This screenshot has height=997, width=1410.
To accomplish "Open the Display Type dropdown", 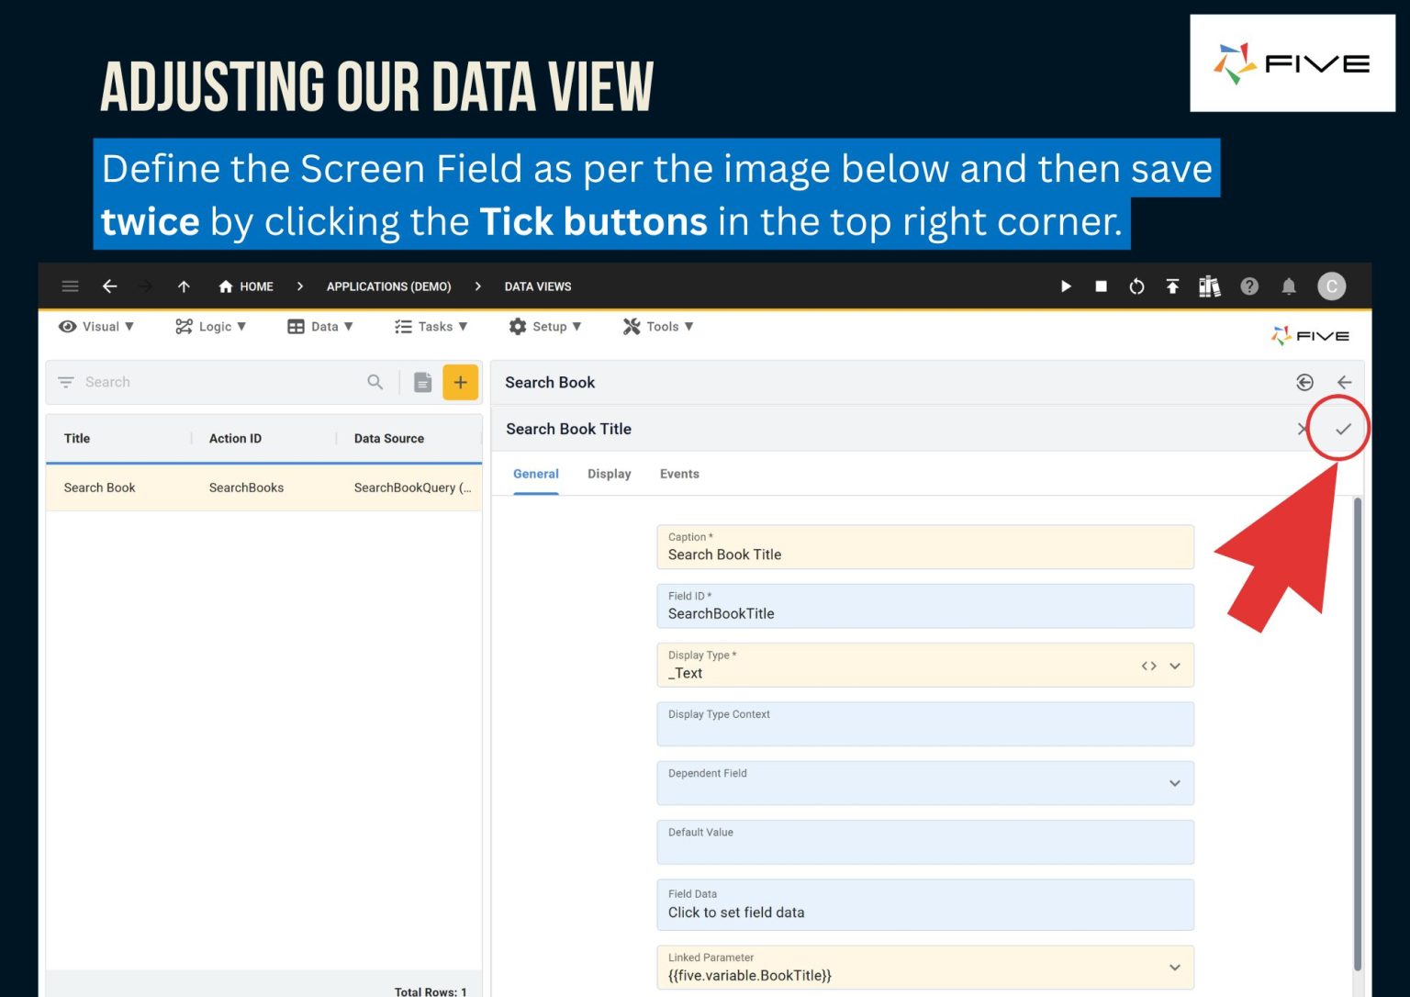I will tap(1175, 666).
